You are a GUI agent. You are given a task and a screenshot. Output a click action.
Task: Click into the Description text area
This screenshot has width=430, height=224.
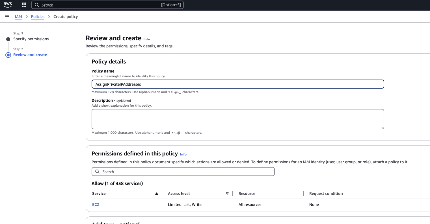[238, 119]
